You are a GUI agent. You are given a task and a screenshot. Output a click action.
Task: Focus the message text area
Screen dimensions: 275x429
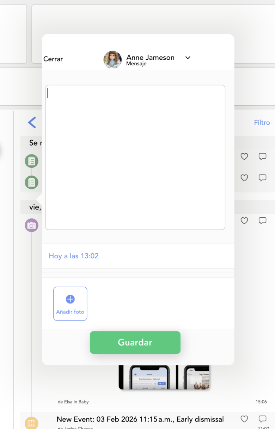[x=135, y=157]
